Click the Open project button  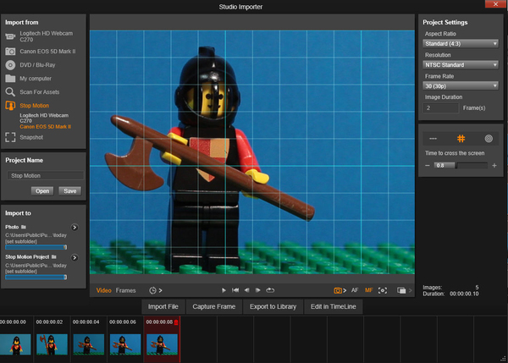[x=42, y=191]
